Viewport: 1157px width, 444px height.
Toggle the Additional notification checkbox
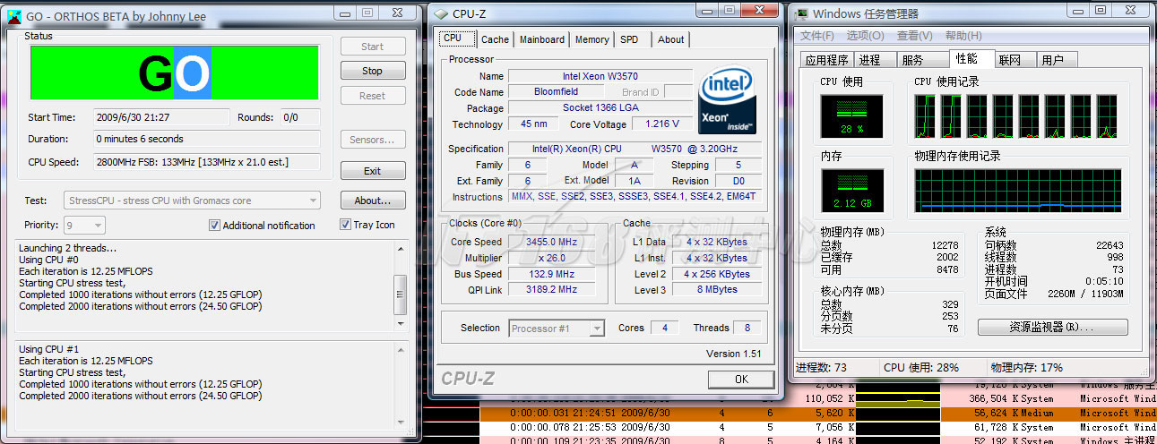coord(214,226)
